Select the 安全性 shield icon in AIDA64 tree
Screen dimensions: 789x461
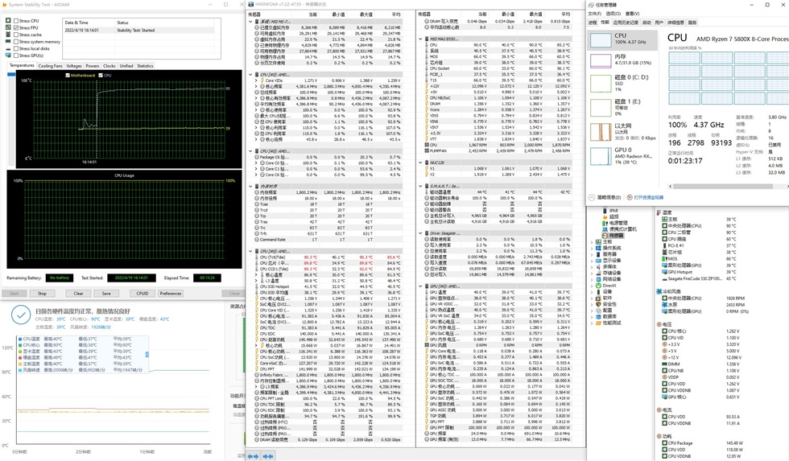click(598, 304)
